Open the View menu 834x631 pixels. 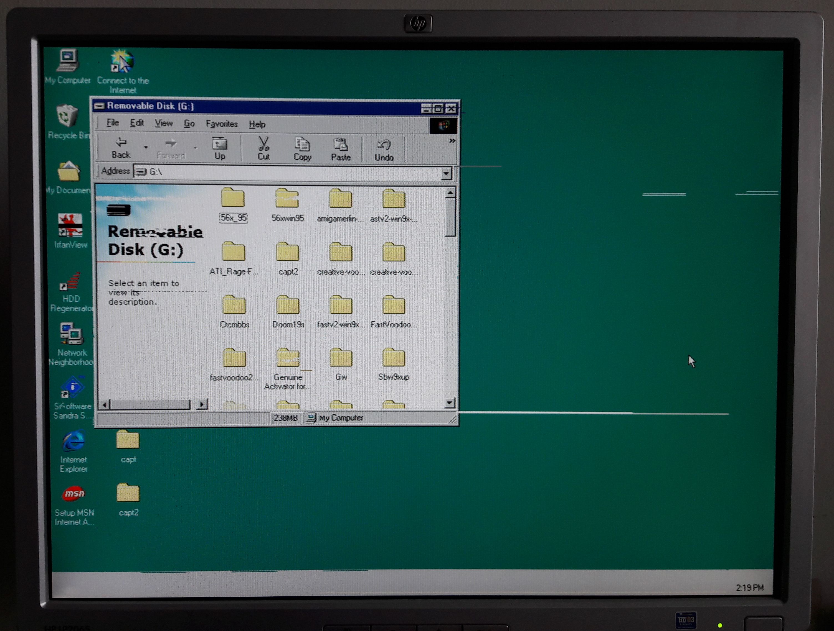[x=163, y=123]
